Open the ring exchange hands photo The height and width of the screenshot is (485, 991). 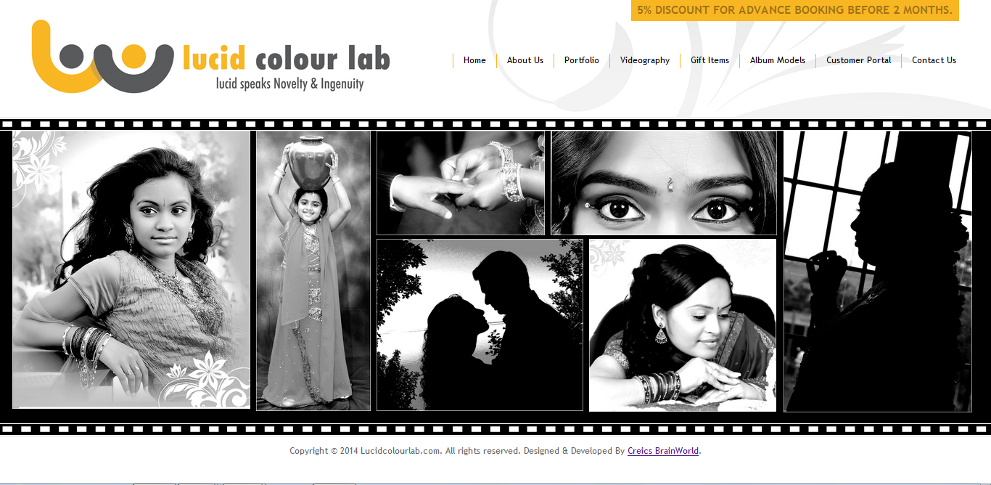tap(460, 183)
